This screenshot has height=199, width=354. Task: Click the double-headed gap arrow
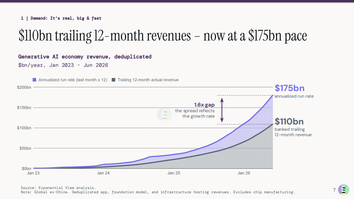[x=222, y=110]
